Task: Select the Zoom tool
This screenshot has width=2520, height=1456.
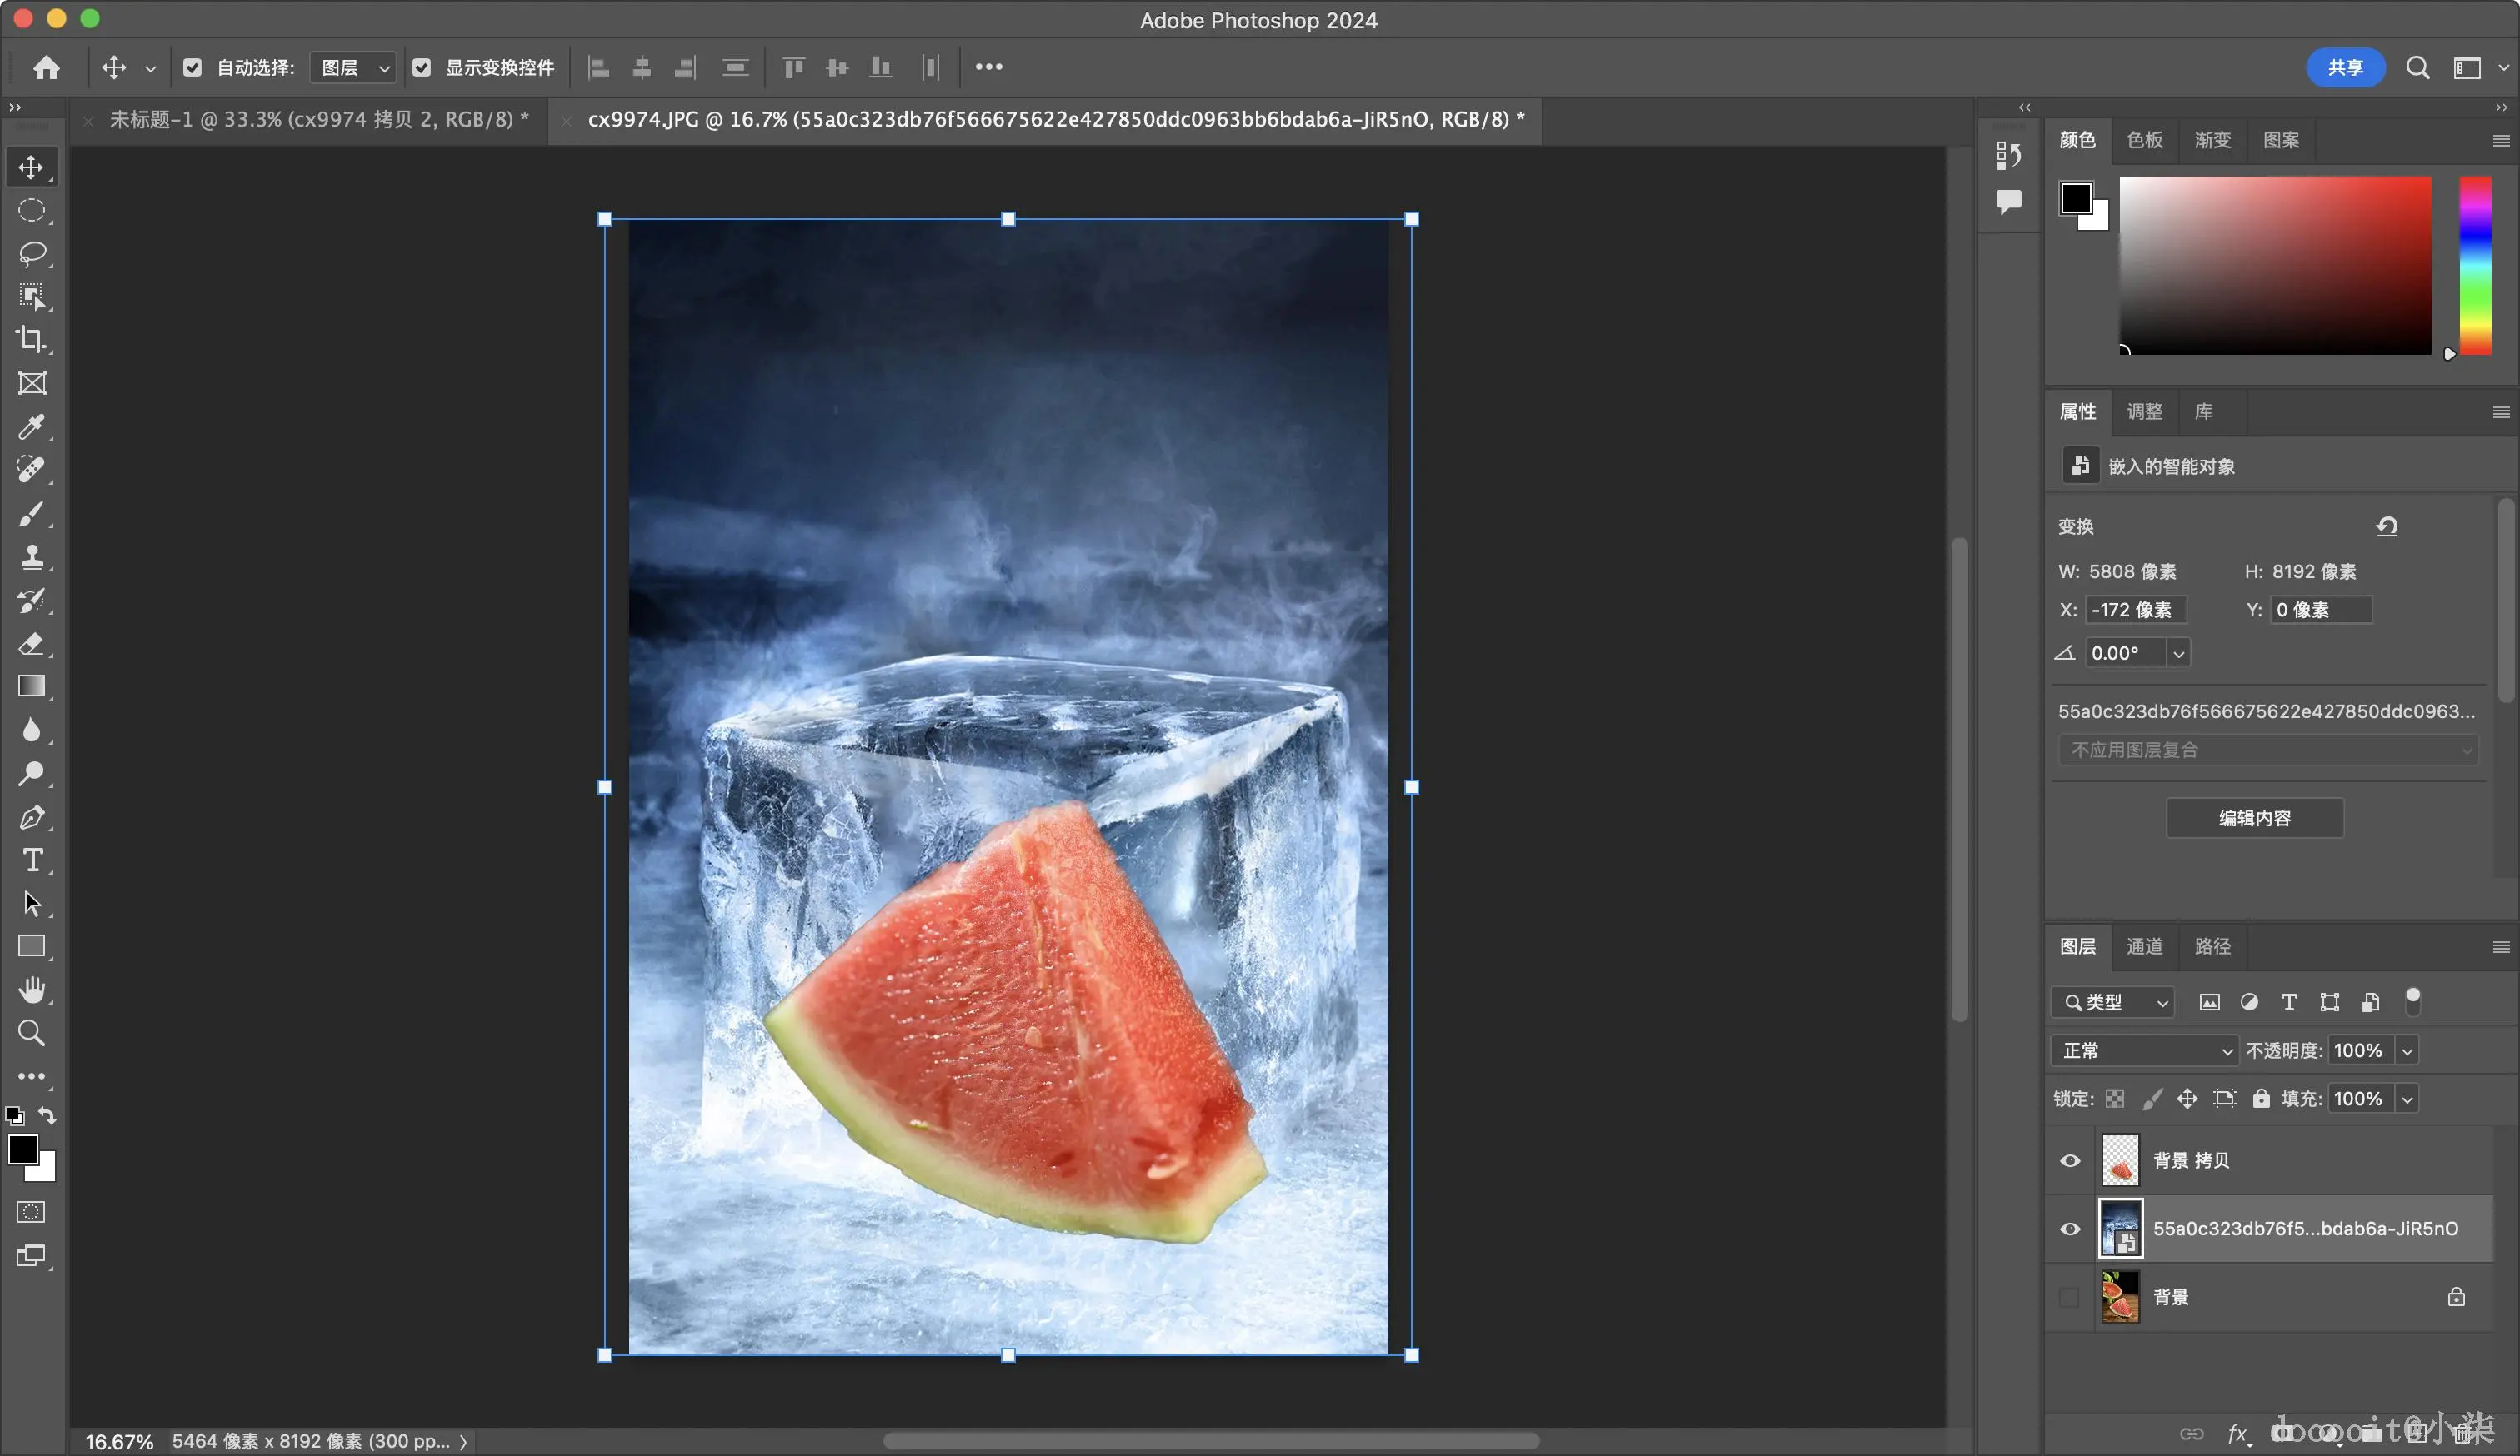Action: point(32,1032)
